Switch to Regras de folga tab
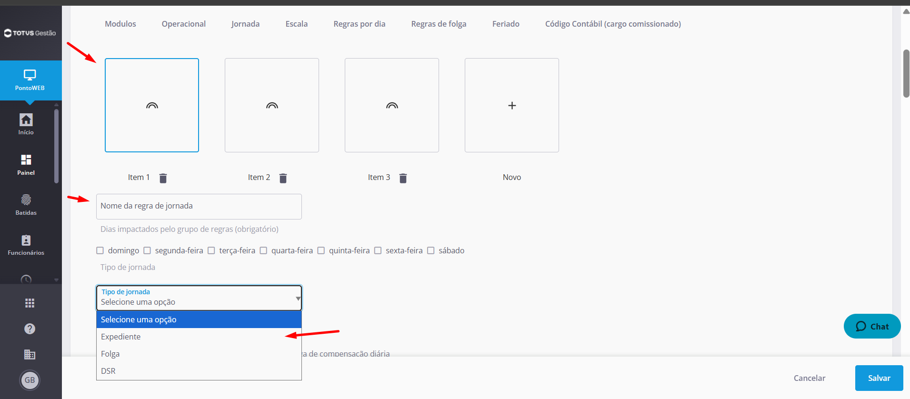 coord(439,24)
